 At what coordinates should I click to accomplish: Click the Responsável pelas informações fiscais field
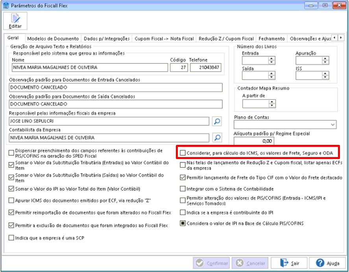click(x=109, y=121)
